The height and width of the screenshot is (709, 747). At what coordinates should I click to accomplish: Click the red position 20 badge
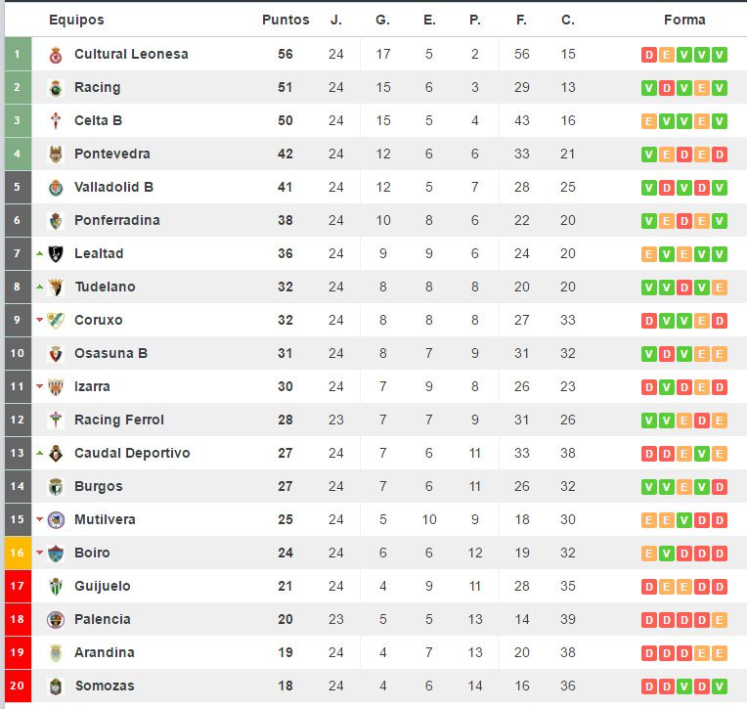[17, 686]
